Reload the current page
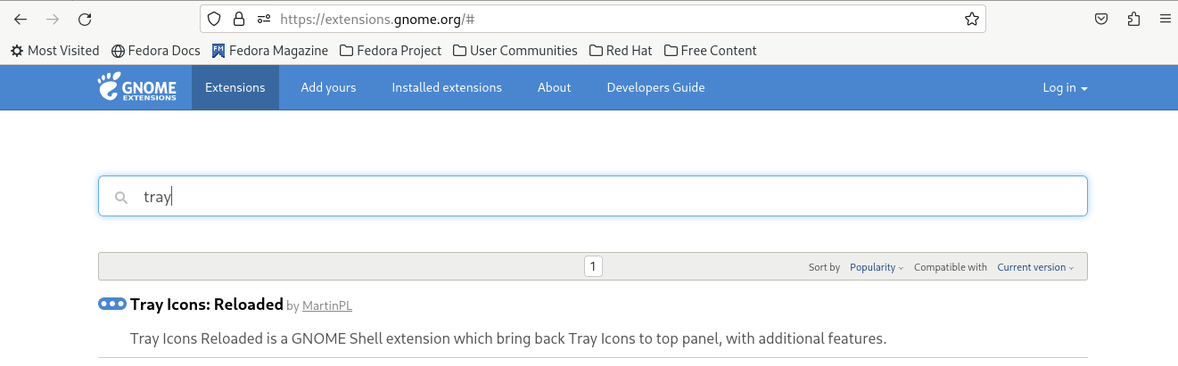The width and height of the screenshot is (1178, 366). point(85,19)
